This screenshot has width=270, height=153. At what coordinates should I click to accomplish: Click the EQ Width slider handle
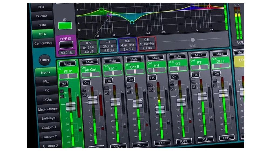(193, 40)
